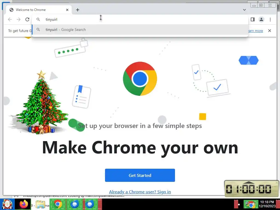The image size is (280, 210).
Task: Close the Chrome window
Action: pos(270,5)
